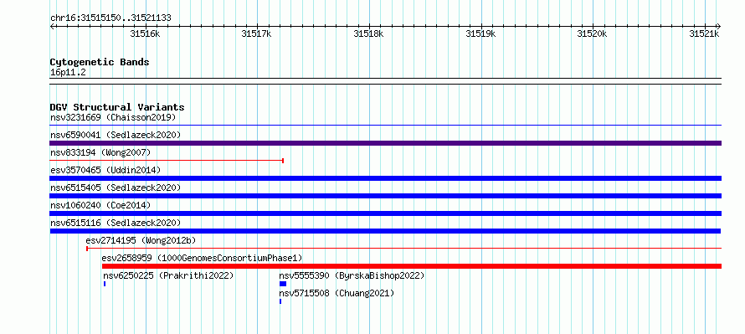Click the 16p11.2 cytogenetic band bar

386,81
